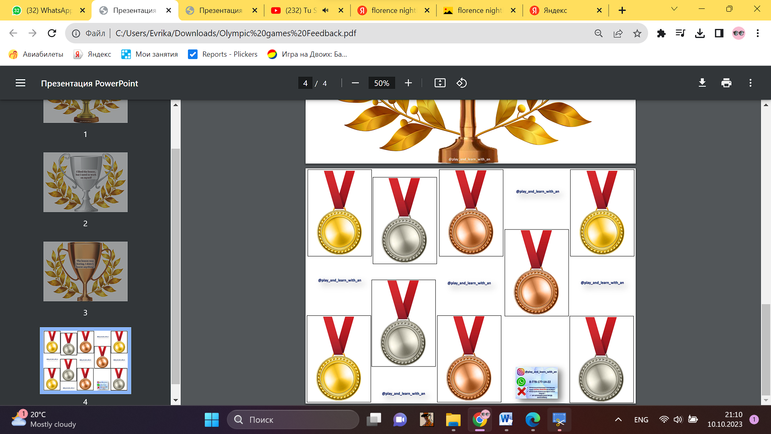The width and height of the screenshot is (771, 434).
Task: Click the 50% zoom level field
Action: pos(381,83)
